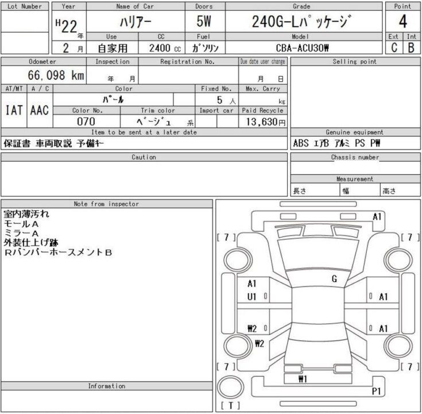
Task: Select the P1 mark on the rear bumper
Action: click(376, 391)
